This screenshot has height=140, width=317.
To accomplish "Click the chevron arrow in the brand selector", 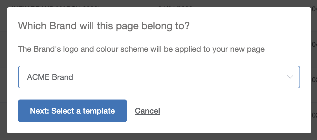I will [290, 77].
